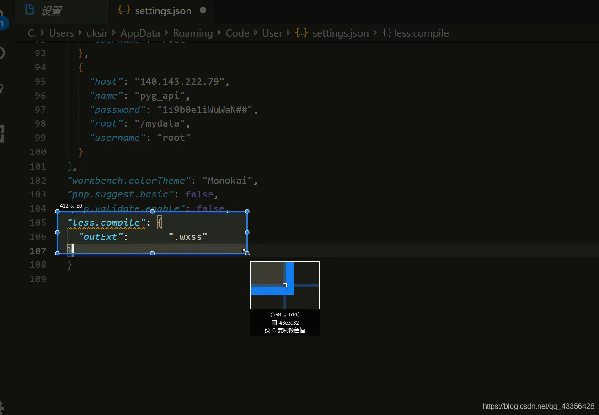
Task: Open settings.json breadcrumb item
Action: coord(340,33)
